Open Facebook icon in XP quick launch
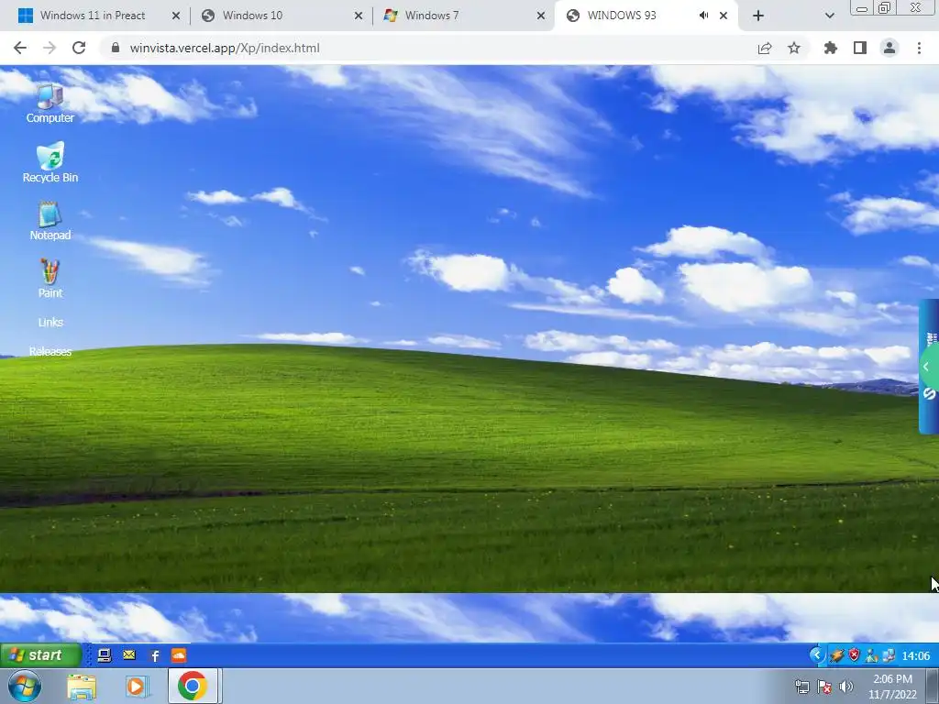 tap(154, 655)
